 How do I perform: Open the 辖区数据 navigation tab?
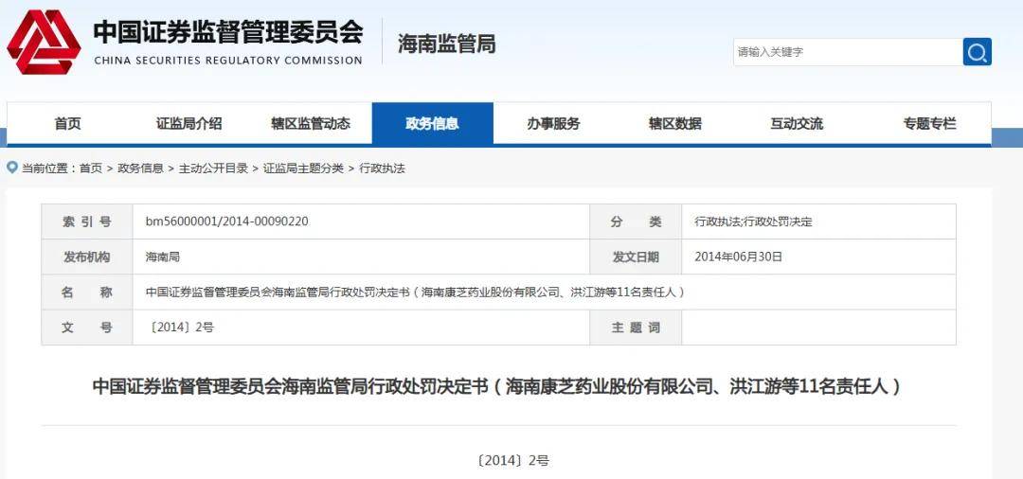click(674, 123)
